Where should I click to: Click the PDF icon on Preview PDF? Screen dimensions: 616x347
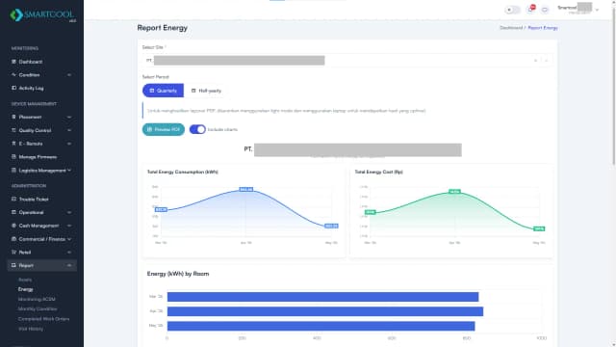coord(149,129)
